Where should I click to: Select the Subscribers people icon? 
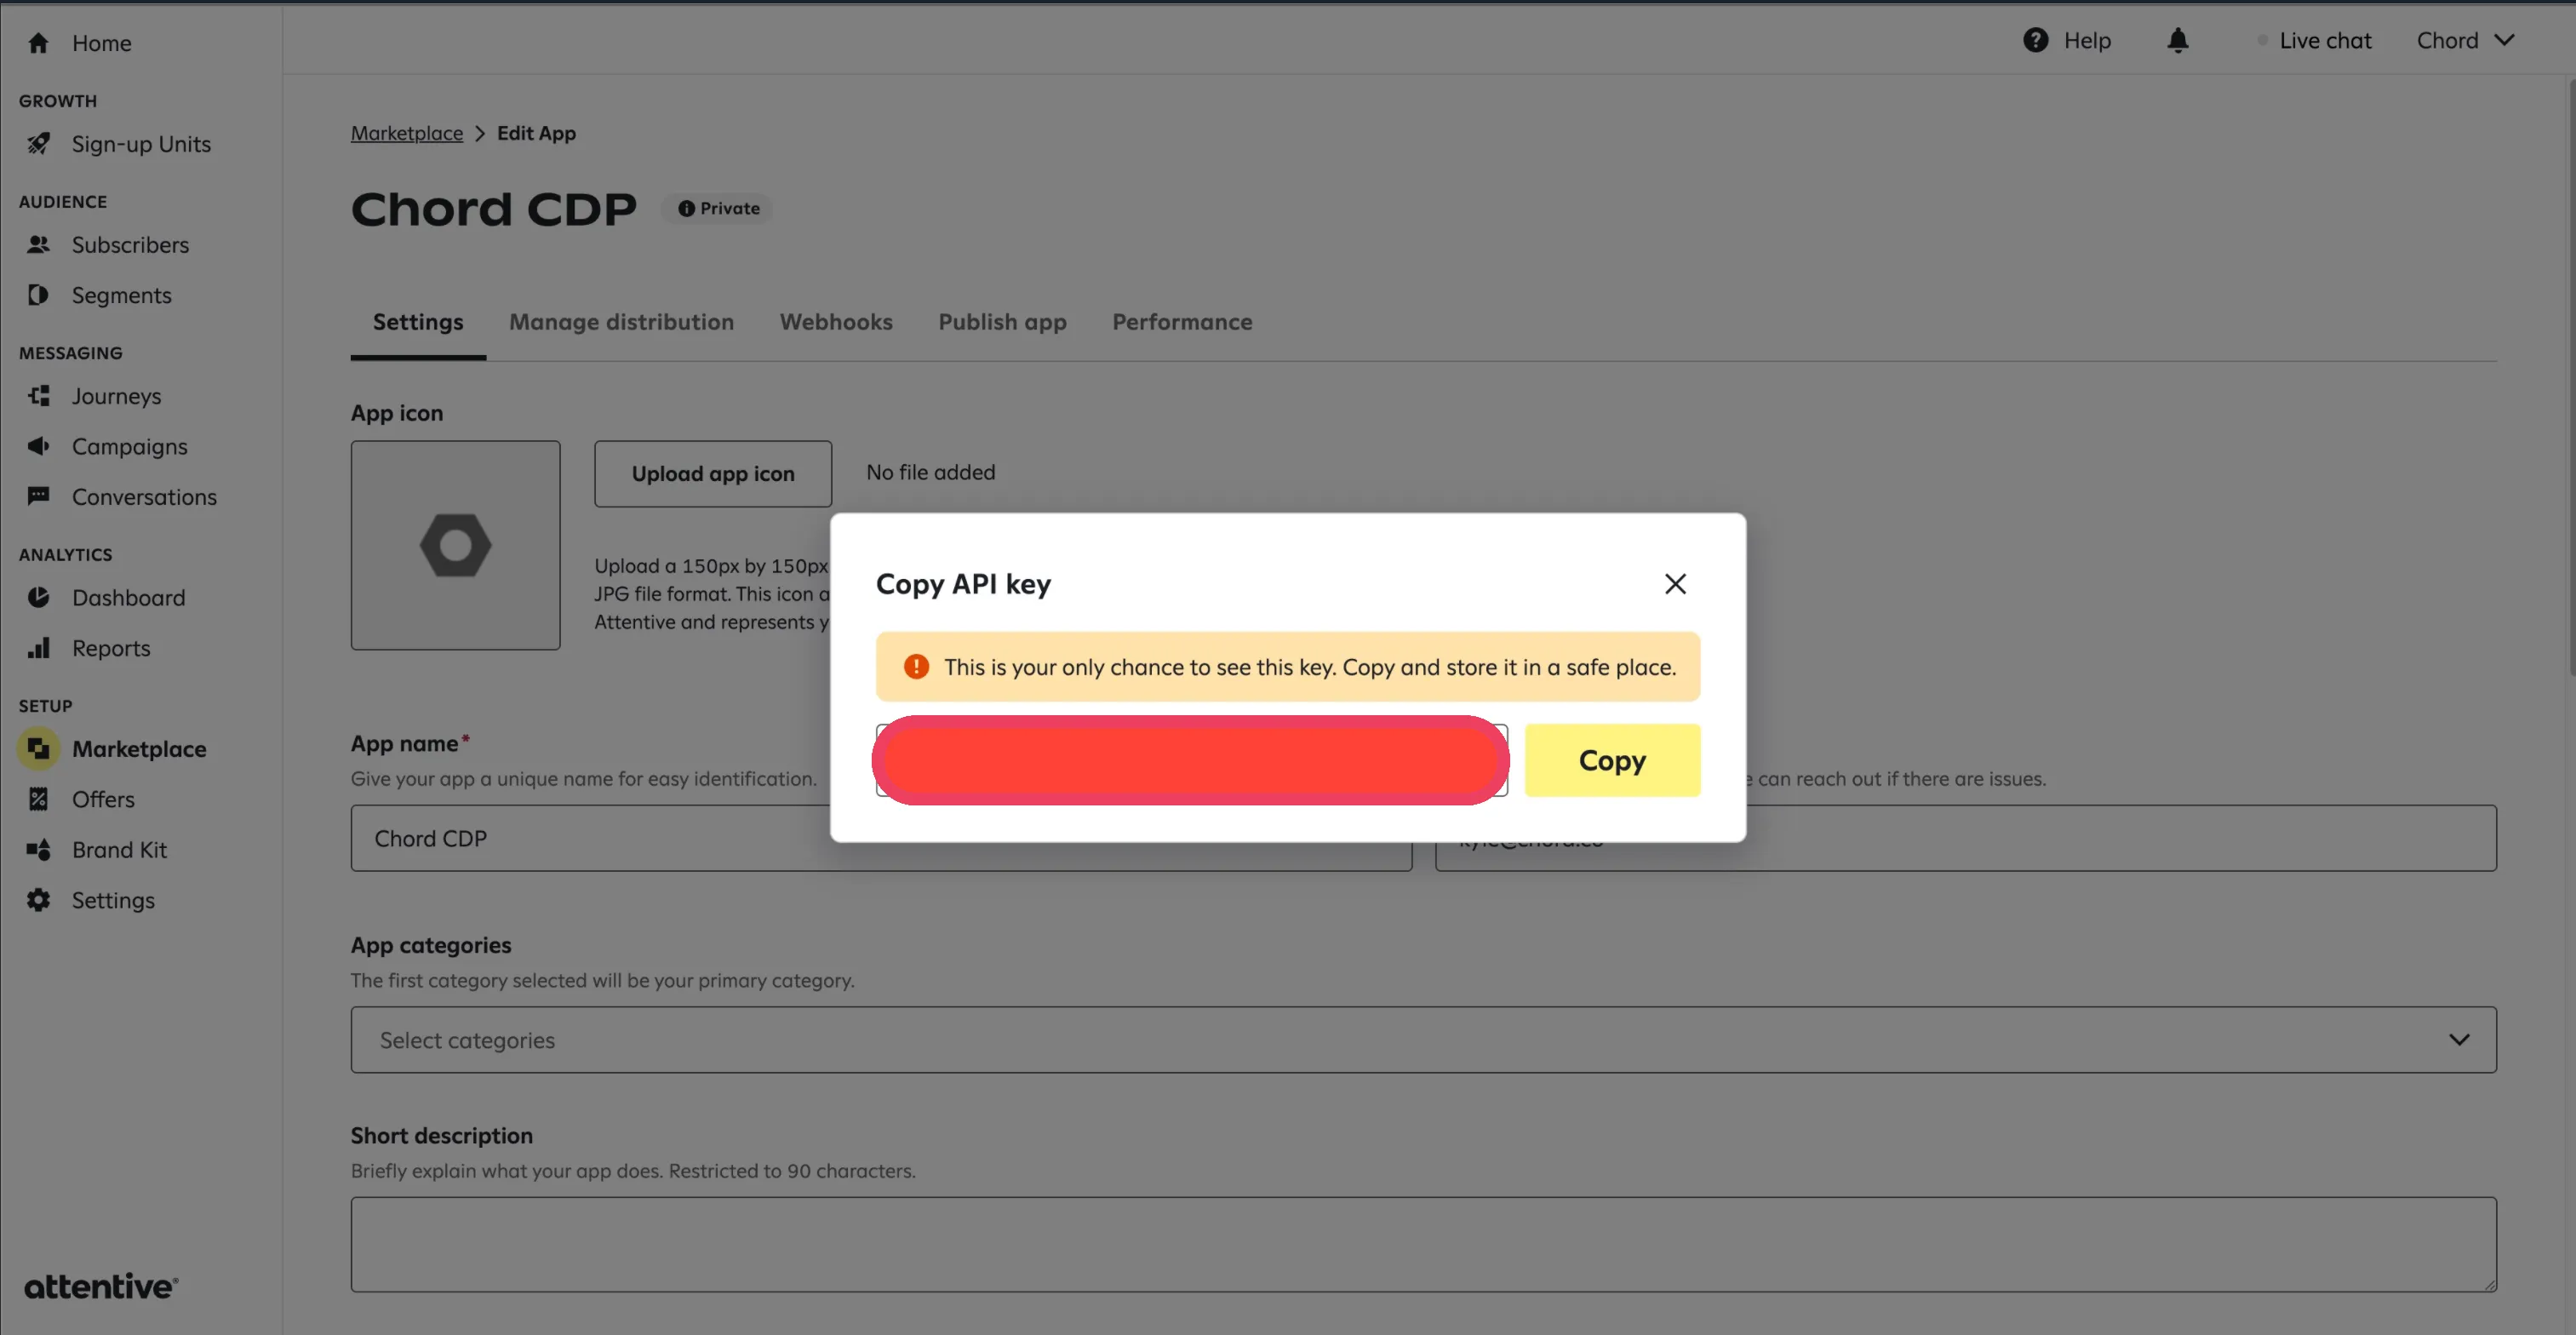tap(38, 244)
